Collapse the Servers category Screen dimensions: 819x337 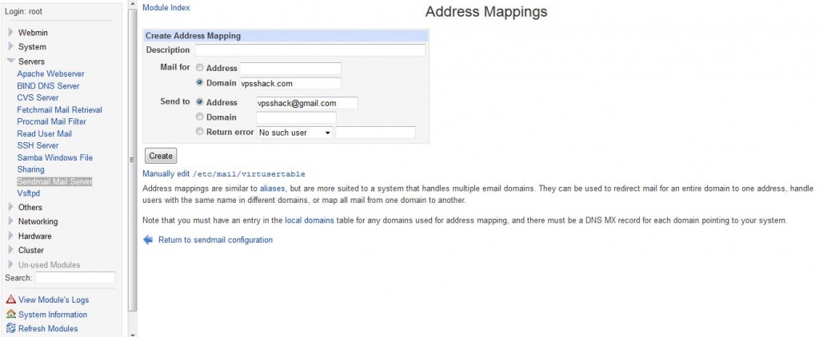pos(11,61)
